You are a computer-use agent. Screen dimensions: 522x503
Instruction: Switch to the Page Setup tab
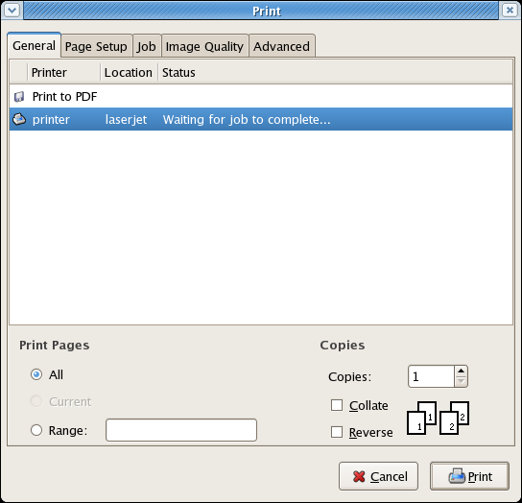click(96, 46)
